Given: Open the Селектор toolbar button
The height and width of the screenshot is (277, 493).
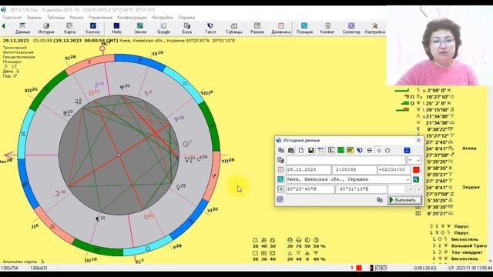Looking at the screenshot, I should pyautogui.click(x=351, y=28).
